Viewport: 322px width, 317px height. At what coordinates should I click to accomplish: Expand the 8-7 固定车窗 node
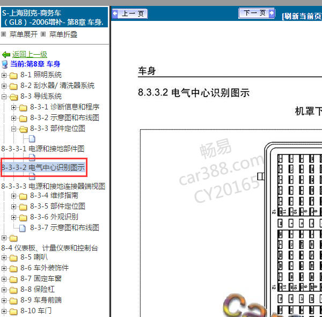(4, 279)
